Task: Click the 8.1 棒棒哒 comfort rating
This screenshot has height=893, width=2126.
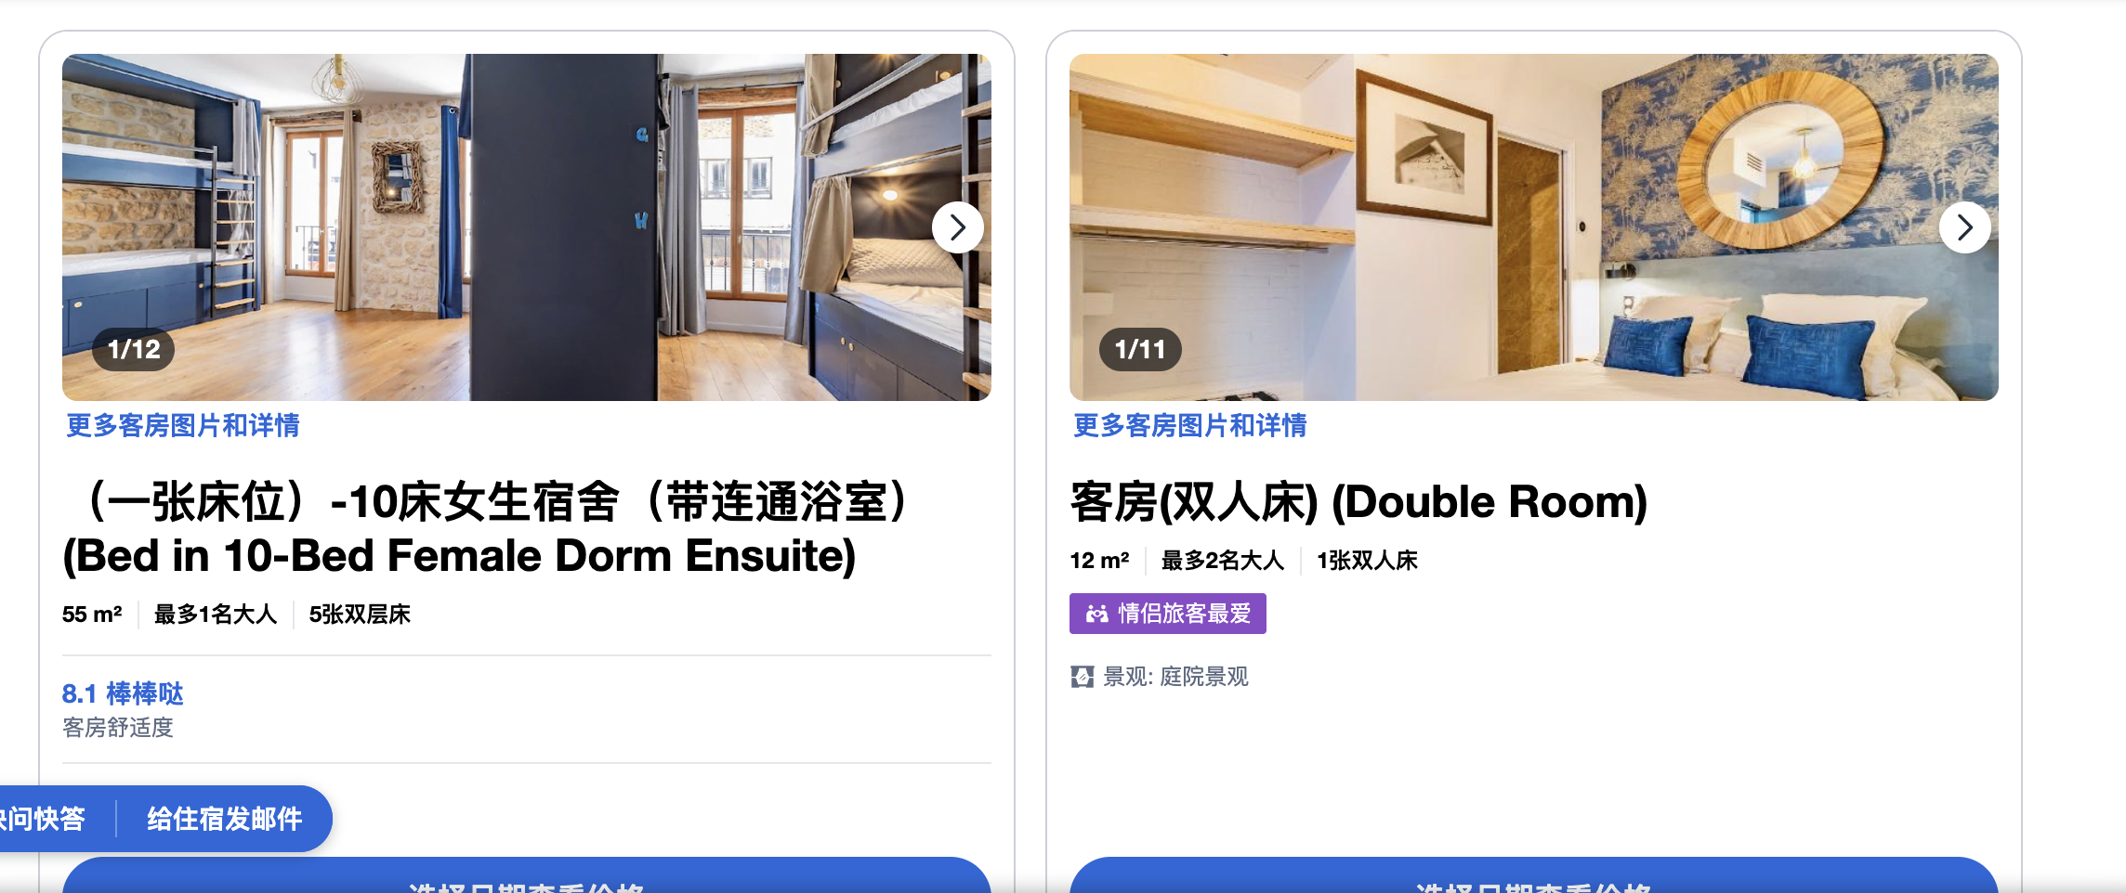Action: click(x=123, y=693)
